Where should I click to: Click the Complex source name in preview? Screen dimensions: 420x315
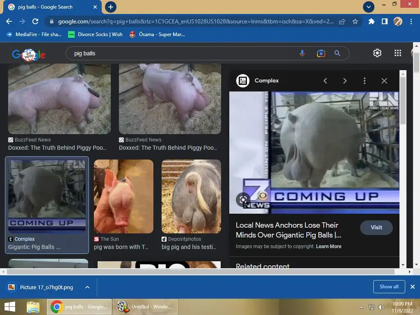coord(267,81)
